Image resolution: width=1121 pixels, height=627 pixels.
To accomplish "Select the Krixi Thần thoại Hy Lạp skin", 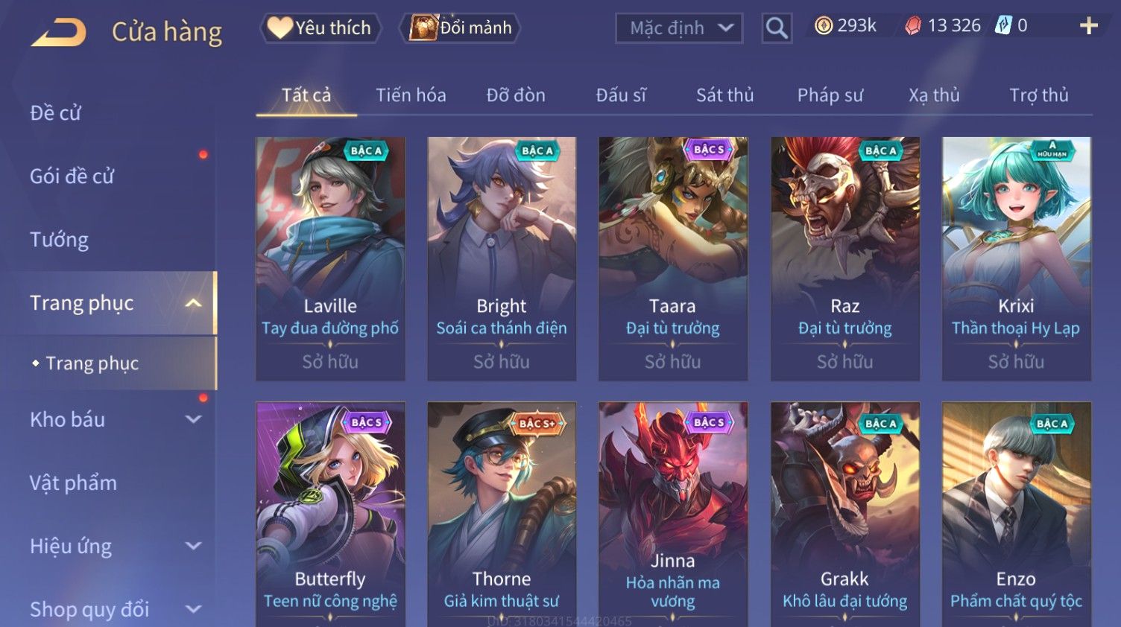I will (1016, 258).
